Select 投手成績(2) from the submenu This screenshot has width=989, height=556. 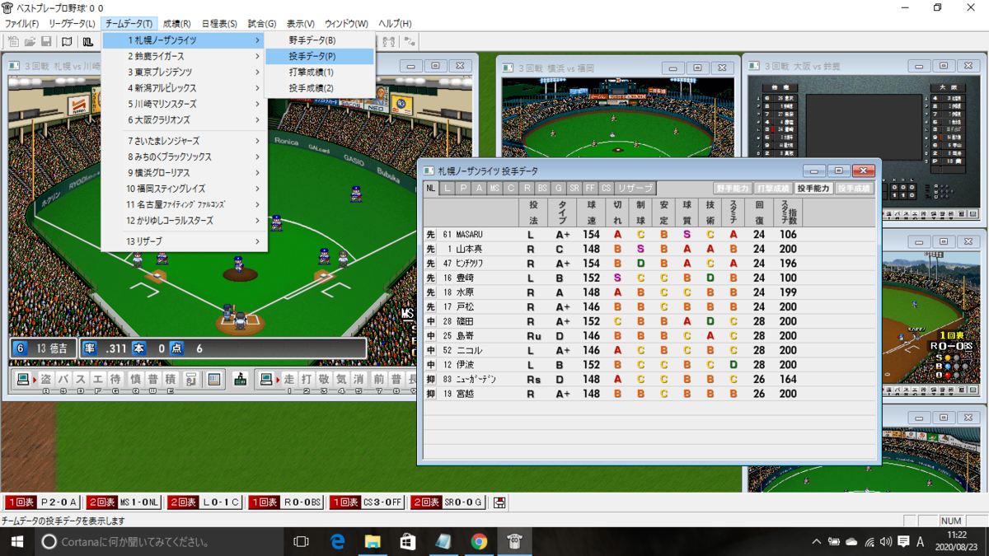point(320,88)
